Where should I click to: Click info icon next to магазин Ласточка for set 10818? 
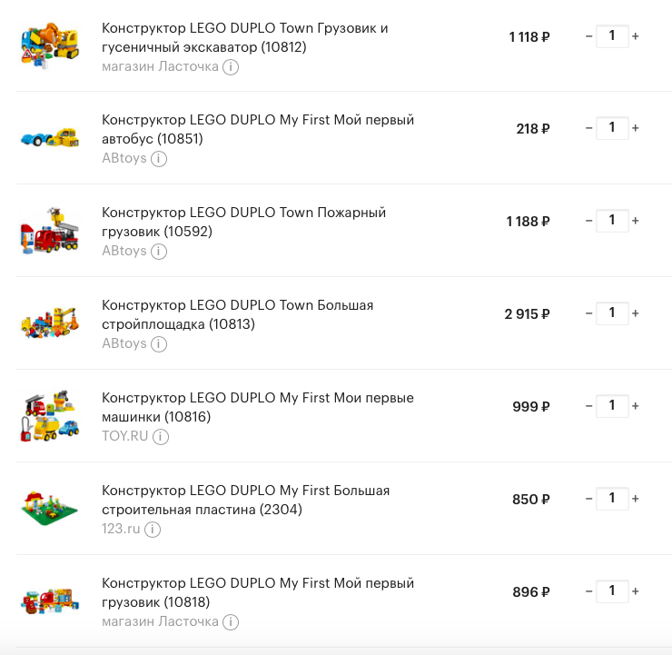(x=231, y=622)
